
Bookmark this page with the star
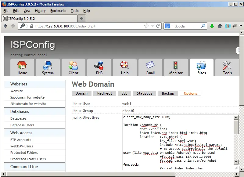[x=147, y=26]
